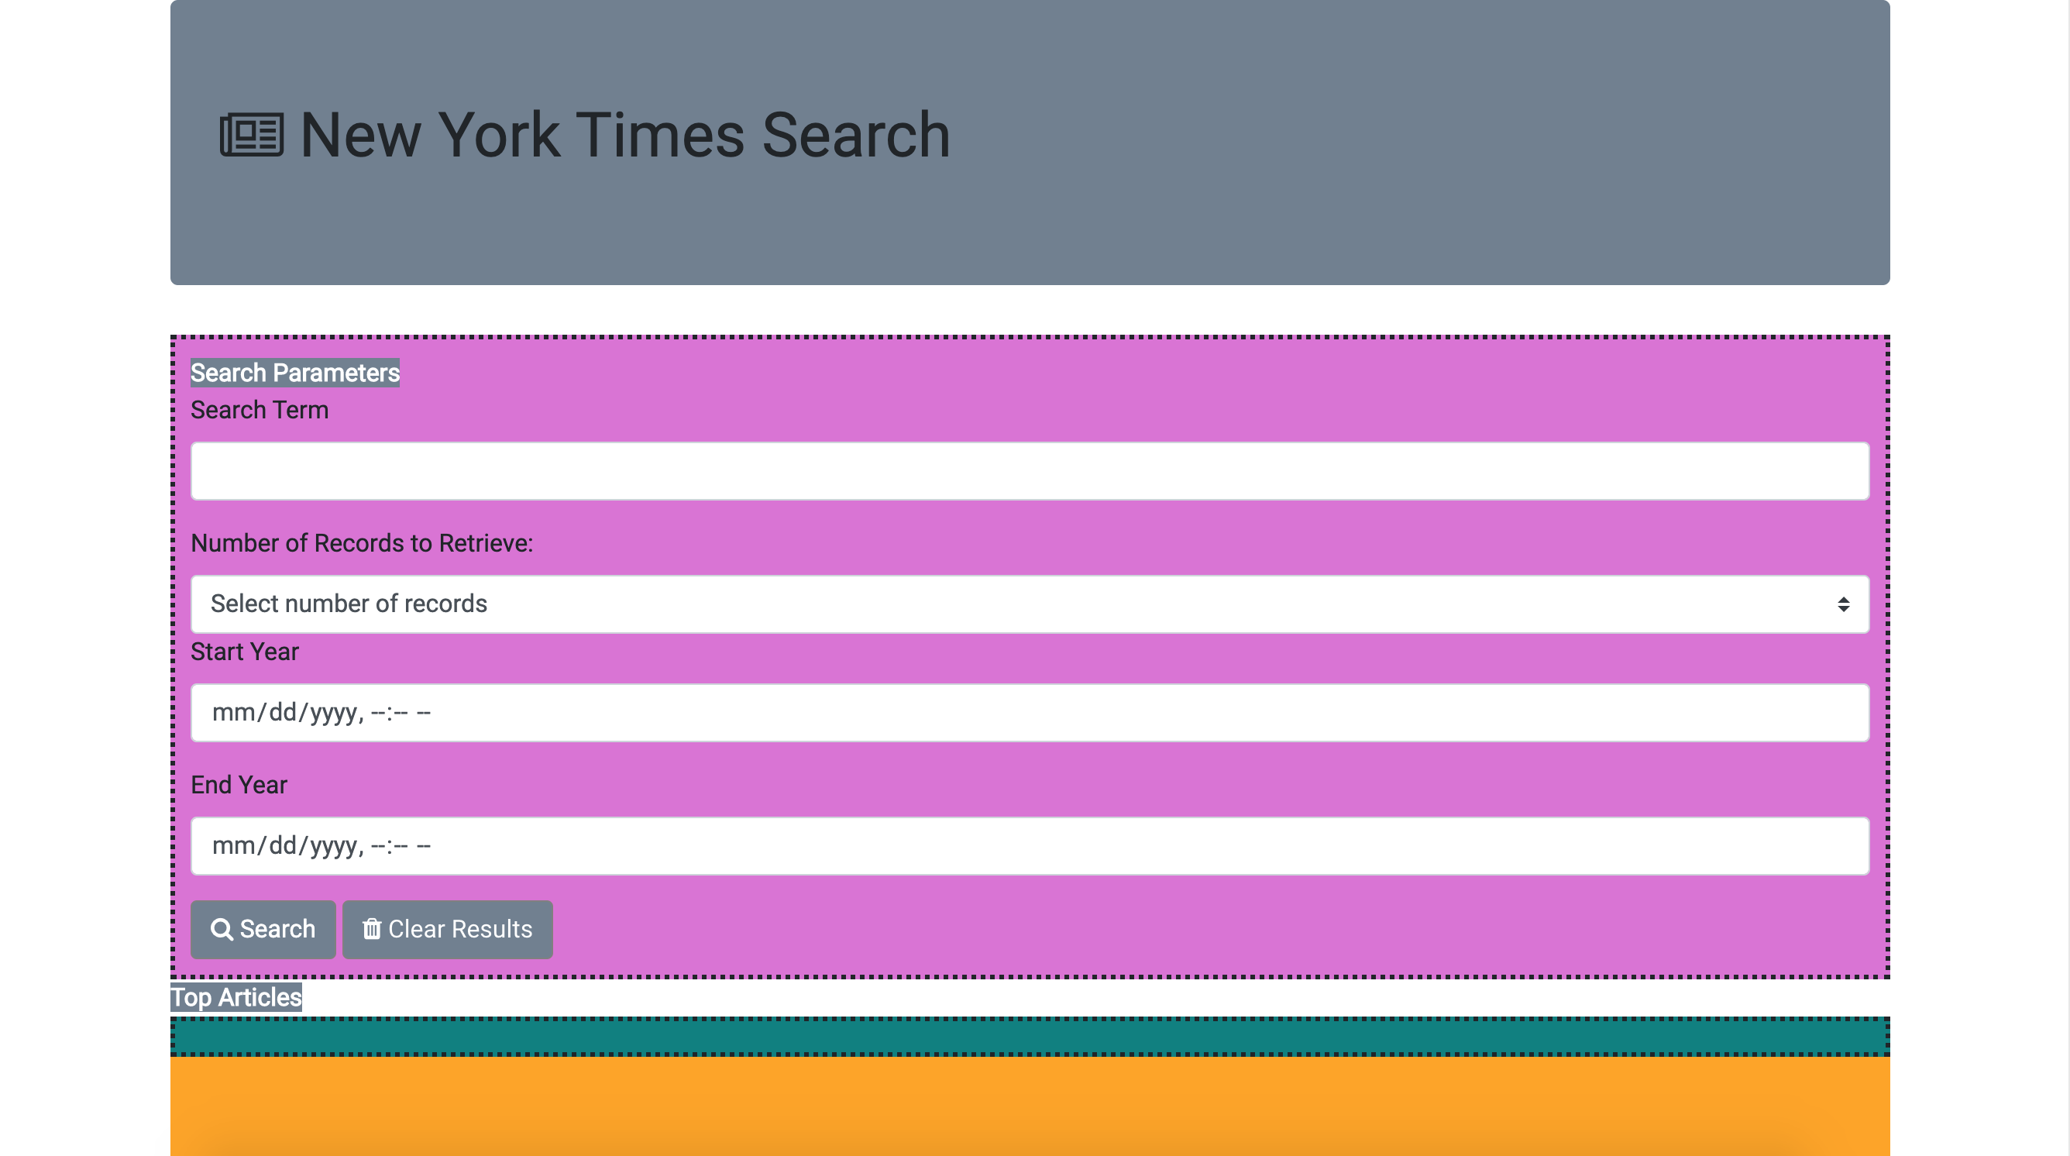Click the End Year date-time field
The image size is (2070, 1156).
pyautogui.click(x=1029, y=847)
